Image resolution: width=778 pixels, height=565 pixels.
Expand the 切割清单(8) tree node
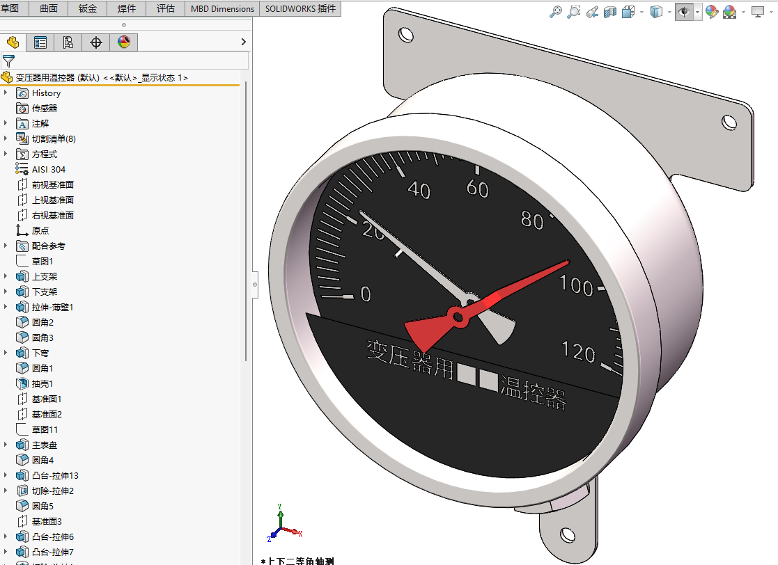tap(6, 138)
